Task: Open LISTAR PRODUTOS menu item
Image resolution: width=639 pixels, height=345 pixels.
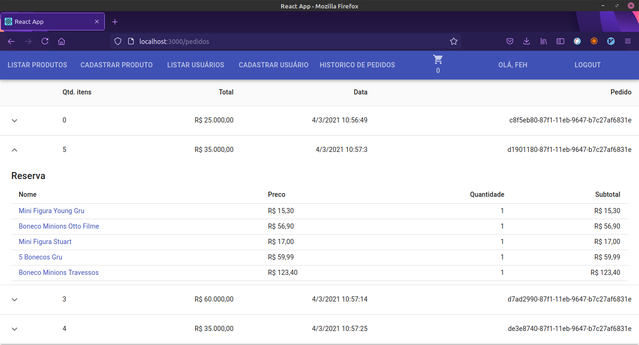Action: point(37,65)
